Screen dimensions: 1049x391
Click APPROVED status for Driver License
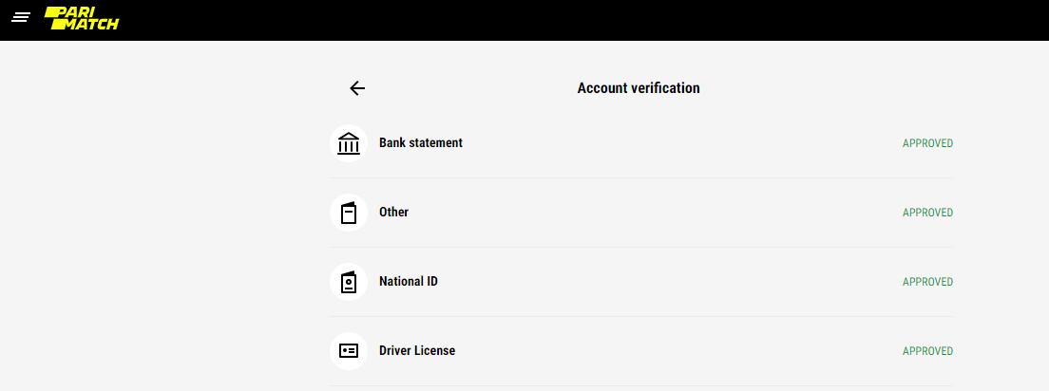pos(927,352)
